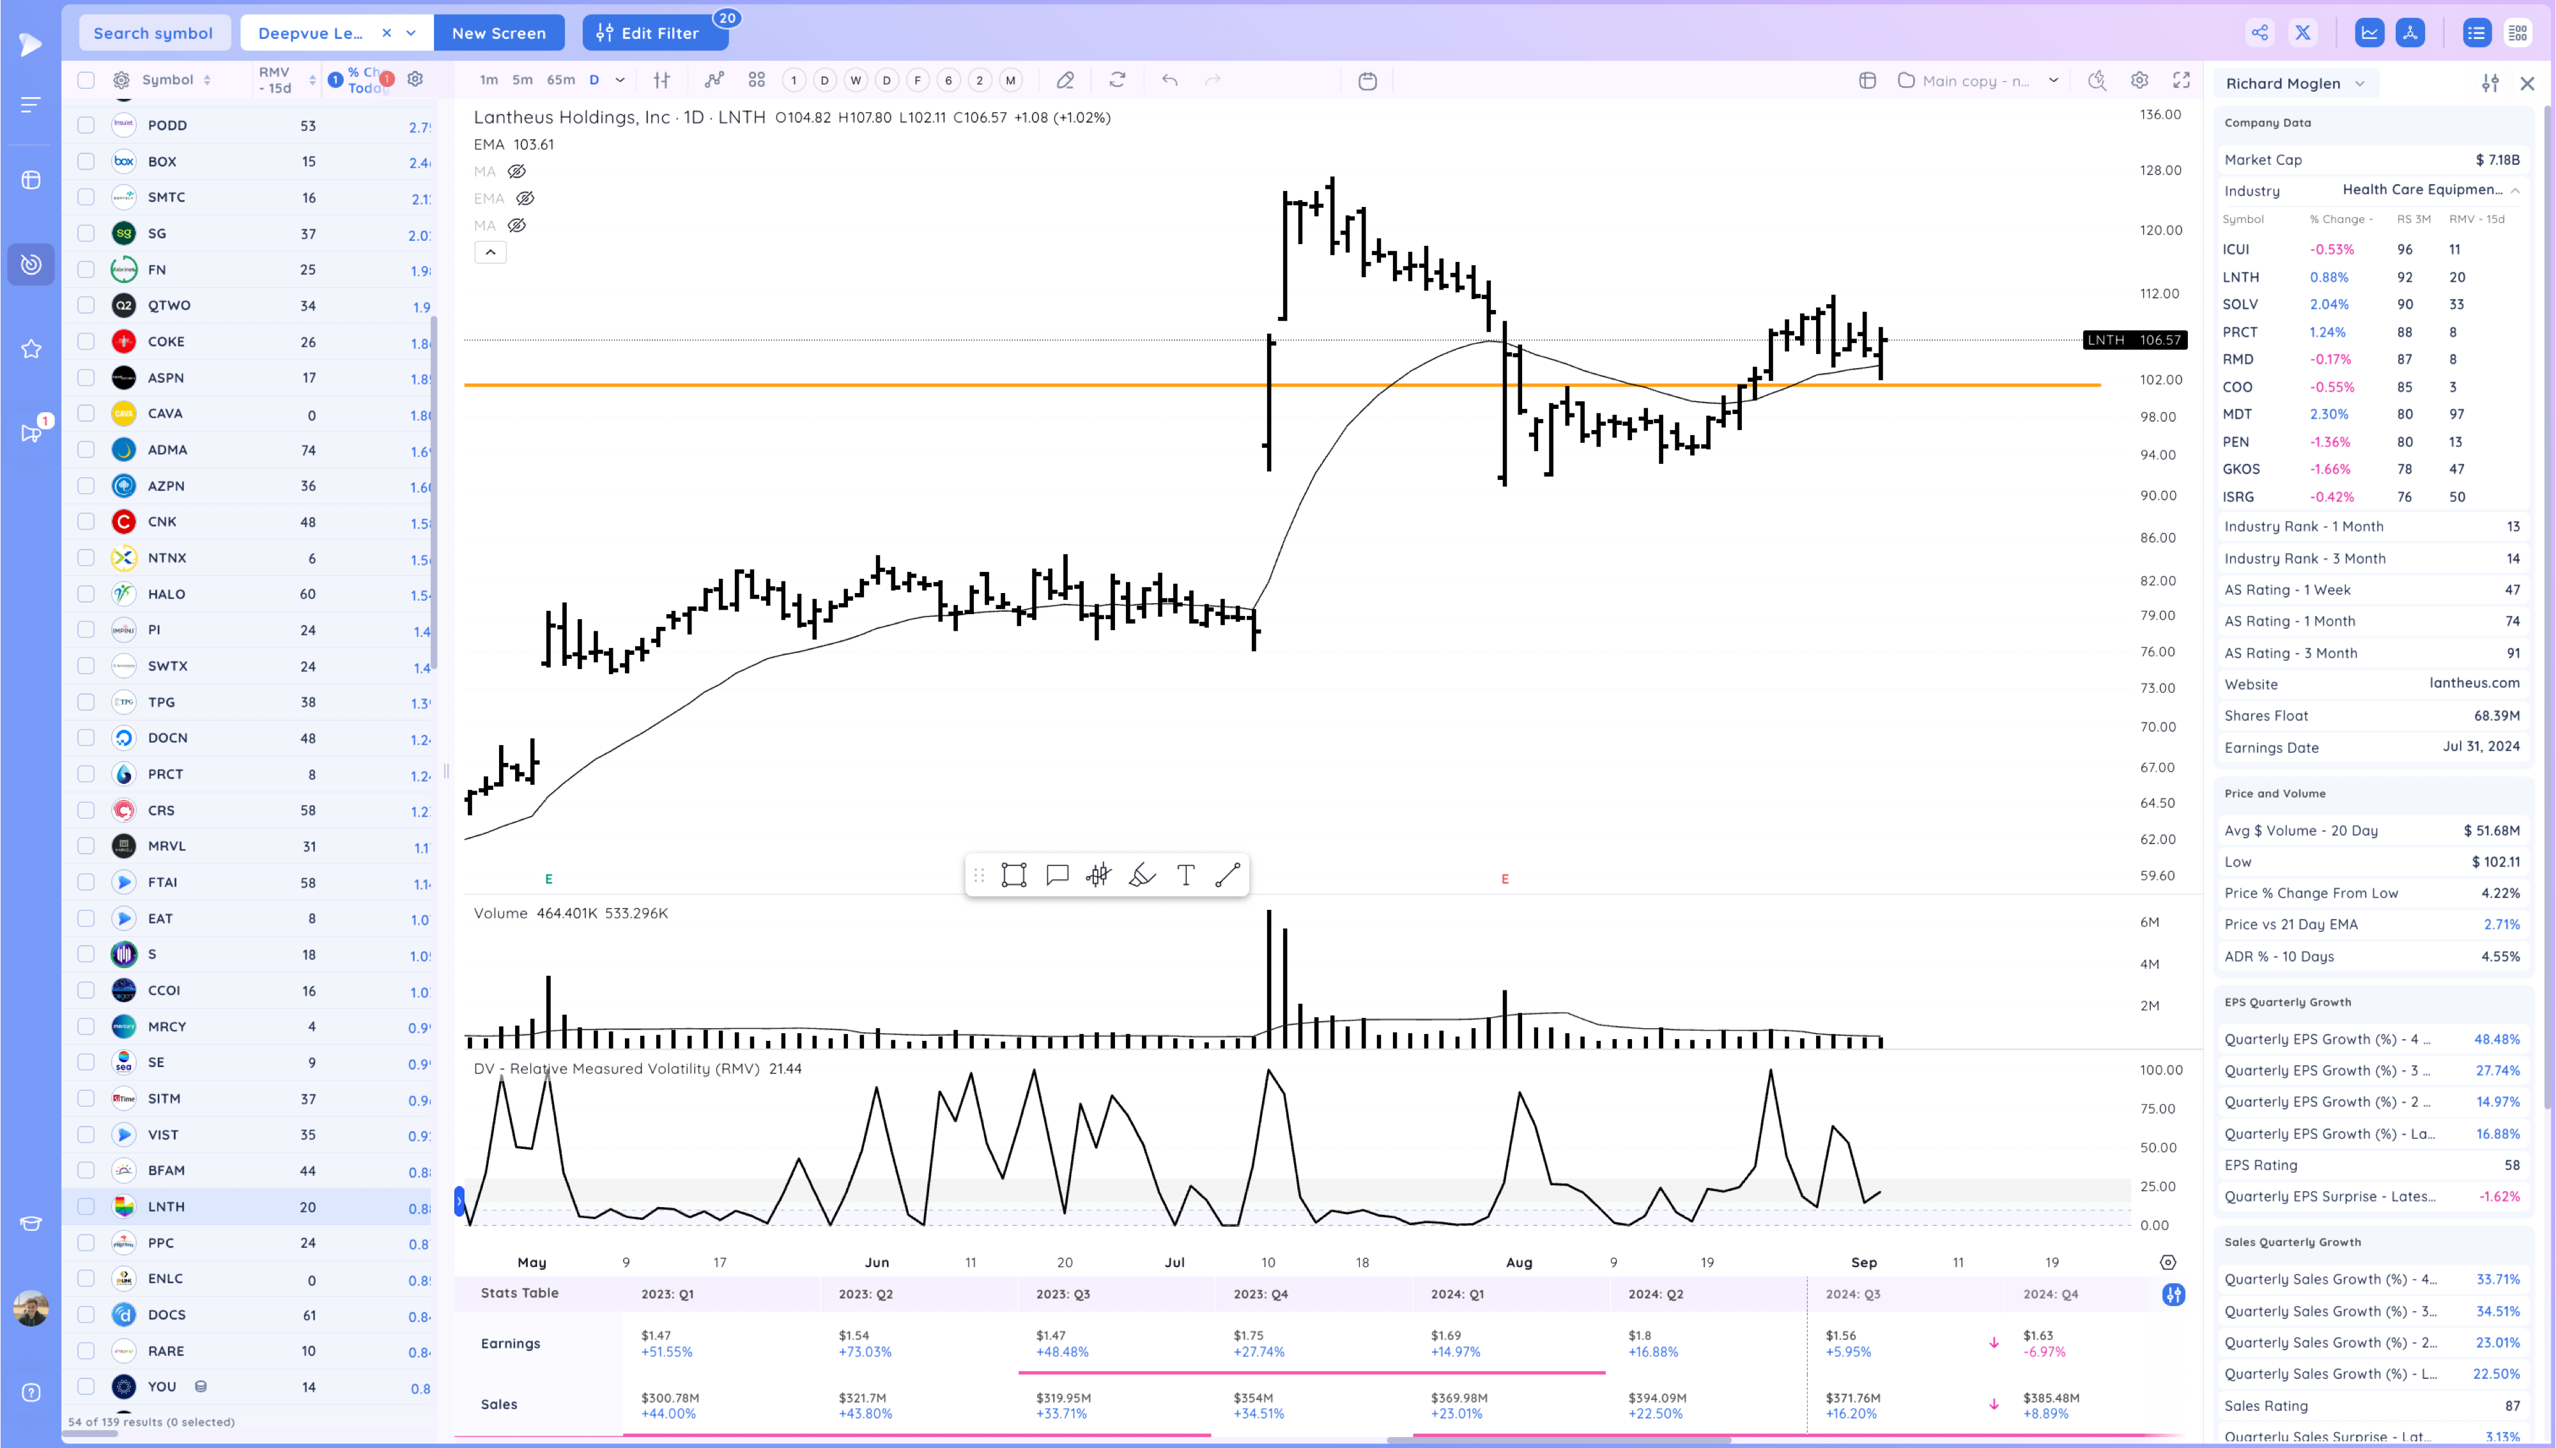
Task: Open the chart settings gear icon
Action: (x=2139, y=81)
